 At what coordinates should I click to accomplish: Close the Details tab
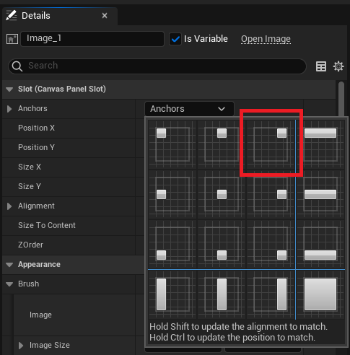click(105, 16)
